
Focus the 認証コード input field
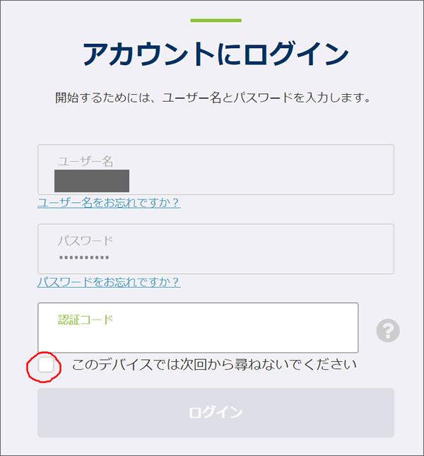tap(198, 328)
